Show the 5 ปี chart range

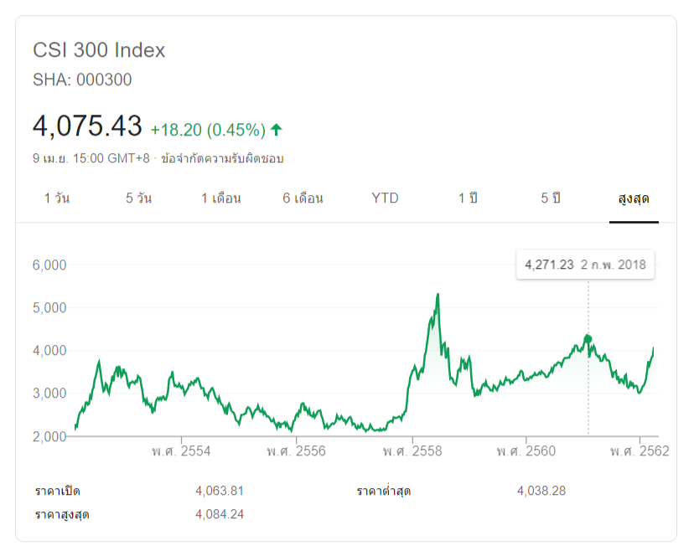[x=550, y=198]
